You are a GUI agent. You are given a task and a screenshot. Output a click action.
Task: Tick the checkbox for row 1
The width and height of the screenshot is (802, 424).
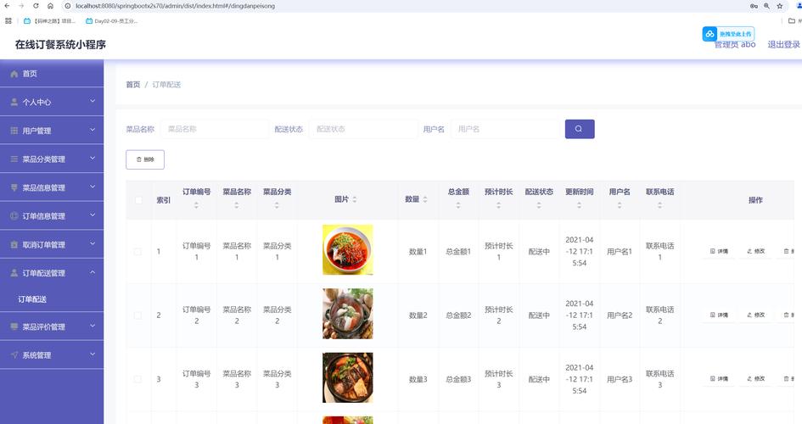pyautogui.click(x=138, y=252)
